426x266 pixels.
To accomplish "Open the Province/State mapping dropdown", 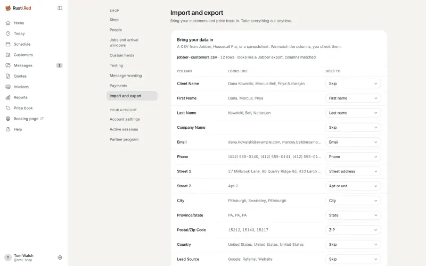I will 353,215.
